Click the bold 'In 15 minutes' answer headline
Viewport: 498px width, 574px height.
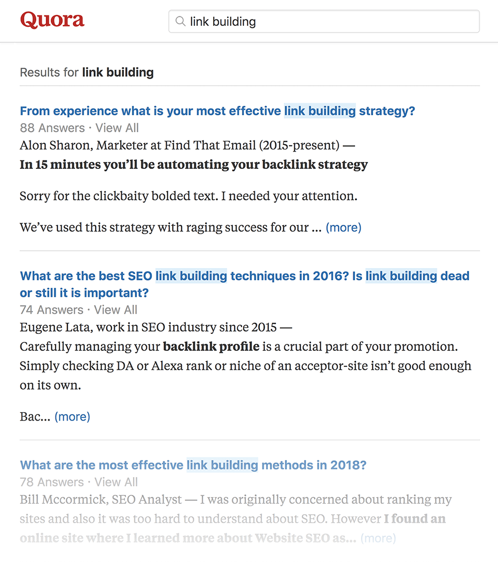tap(194, 165)
